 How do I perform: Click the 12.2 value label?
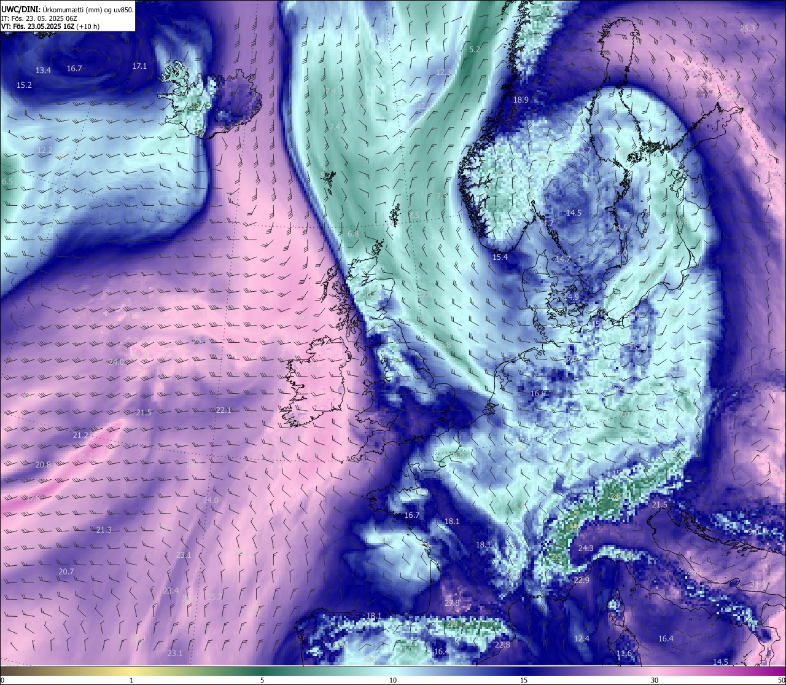tap(45, 150)
